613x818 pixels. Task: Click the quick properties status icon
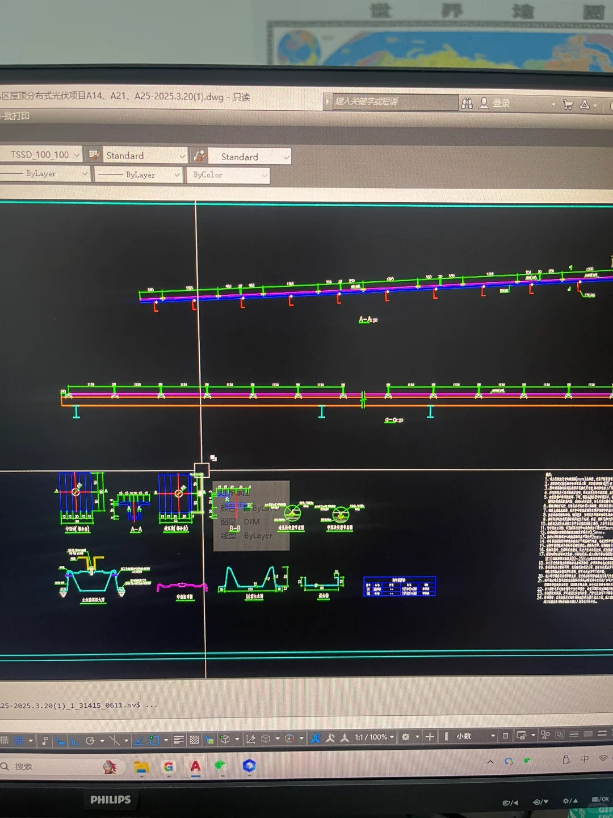(x=505, y=736)
